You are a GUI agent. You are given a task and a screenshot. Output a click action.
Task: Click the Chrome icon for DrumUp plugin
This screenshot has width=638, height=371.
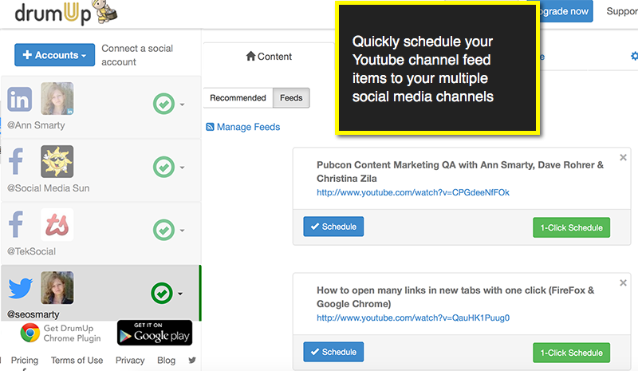[x=30, y=333]
